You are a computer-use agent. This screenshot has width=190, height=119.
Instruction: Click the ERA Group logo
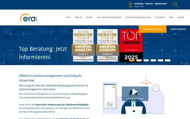[x=28, y=17]
